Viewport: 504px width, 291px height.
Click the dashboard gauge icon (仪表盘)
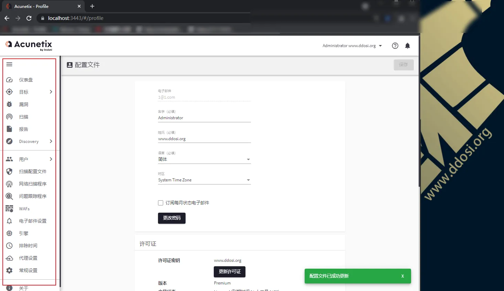(x=9, y=80)
